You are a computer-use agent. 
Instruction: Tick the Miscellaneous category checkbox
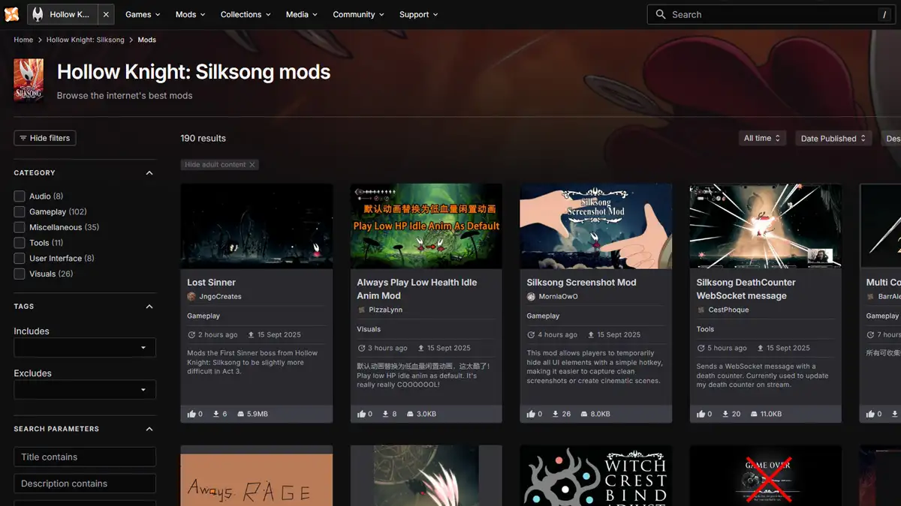click(20, 227)
